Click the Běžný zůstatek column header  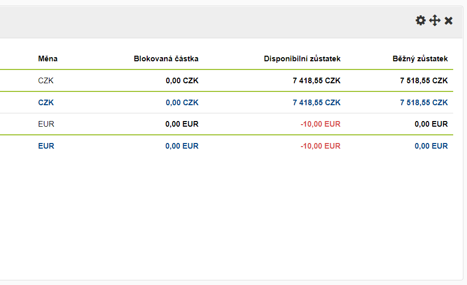(420, 59)
